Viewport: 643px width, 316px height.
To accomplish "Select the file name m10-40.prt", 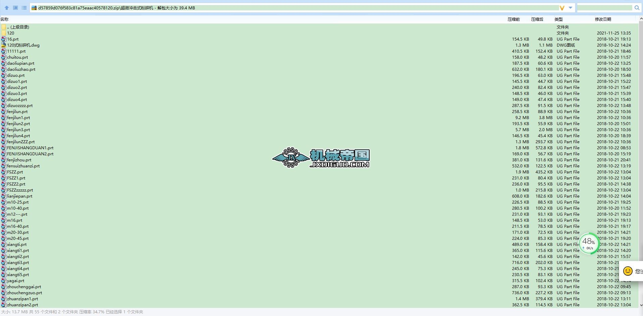I will click(18, 208).
